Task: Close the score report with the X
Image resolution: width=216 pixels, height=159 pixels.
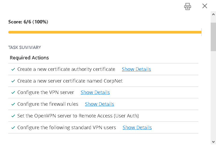Action: pyautogui.click(x=205, y=6)
